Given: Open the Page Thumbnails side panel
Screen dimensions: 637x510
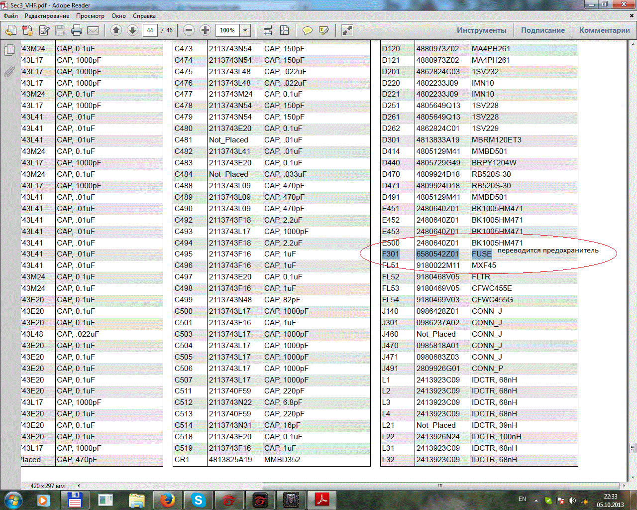Looking at the screenshot, I should (x=9, y=50).
